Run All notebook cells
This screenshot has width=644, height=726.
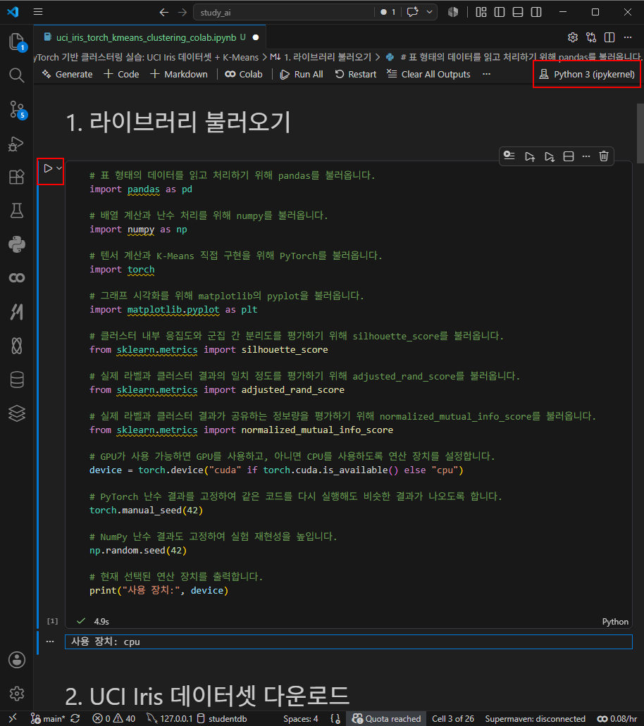(302, 74)
